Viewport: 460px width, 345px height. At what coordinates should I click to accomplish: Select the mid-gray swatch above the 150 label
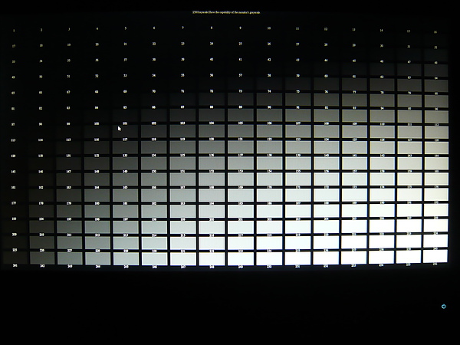point(154,163)
